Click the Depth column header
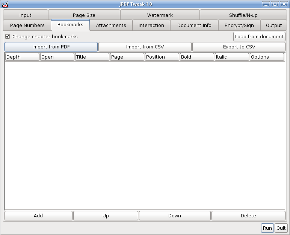The image size is (290, 235). coord(23,57)
